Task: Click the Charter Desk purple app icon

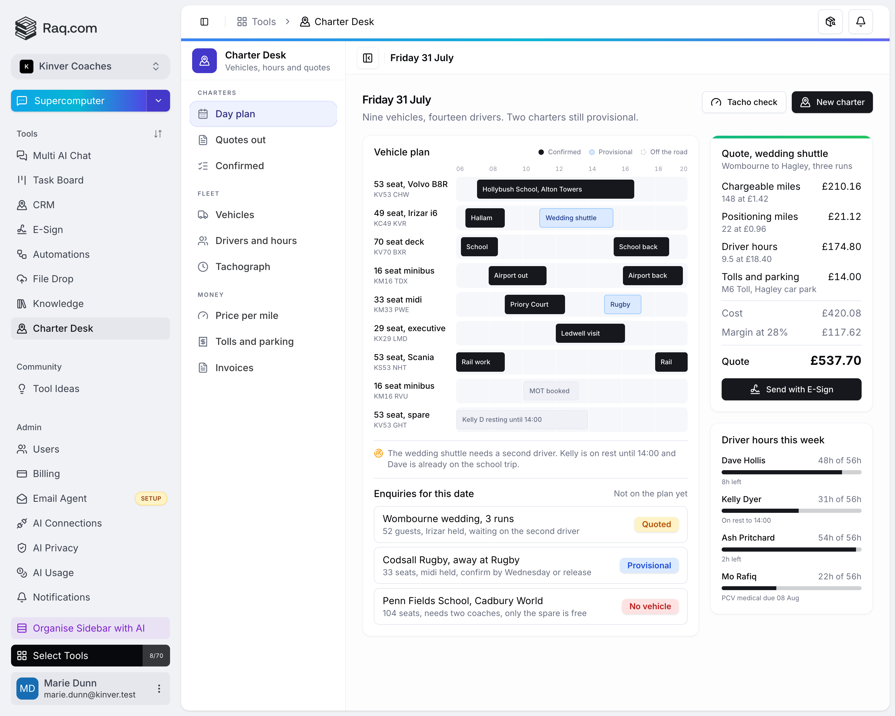Action: click(204, 61)
